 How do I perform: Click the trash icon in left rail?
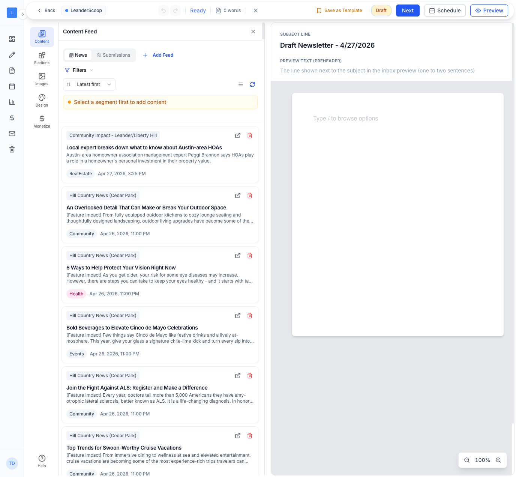point(12,149)
